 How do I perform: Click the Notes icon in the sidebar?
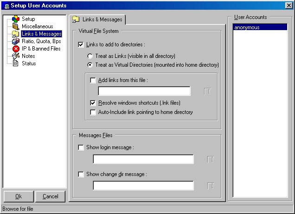pyautogui.click(x=16, y=56)
